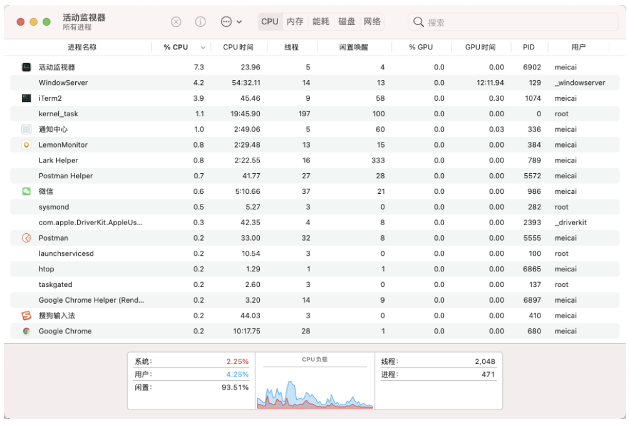Viewport: 630px width, 424px height.
Task: Sort by the PID column header
Action: click(x=529, y=48)
